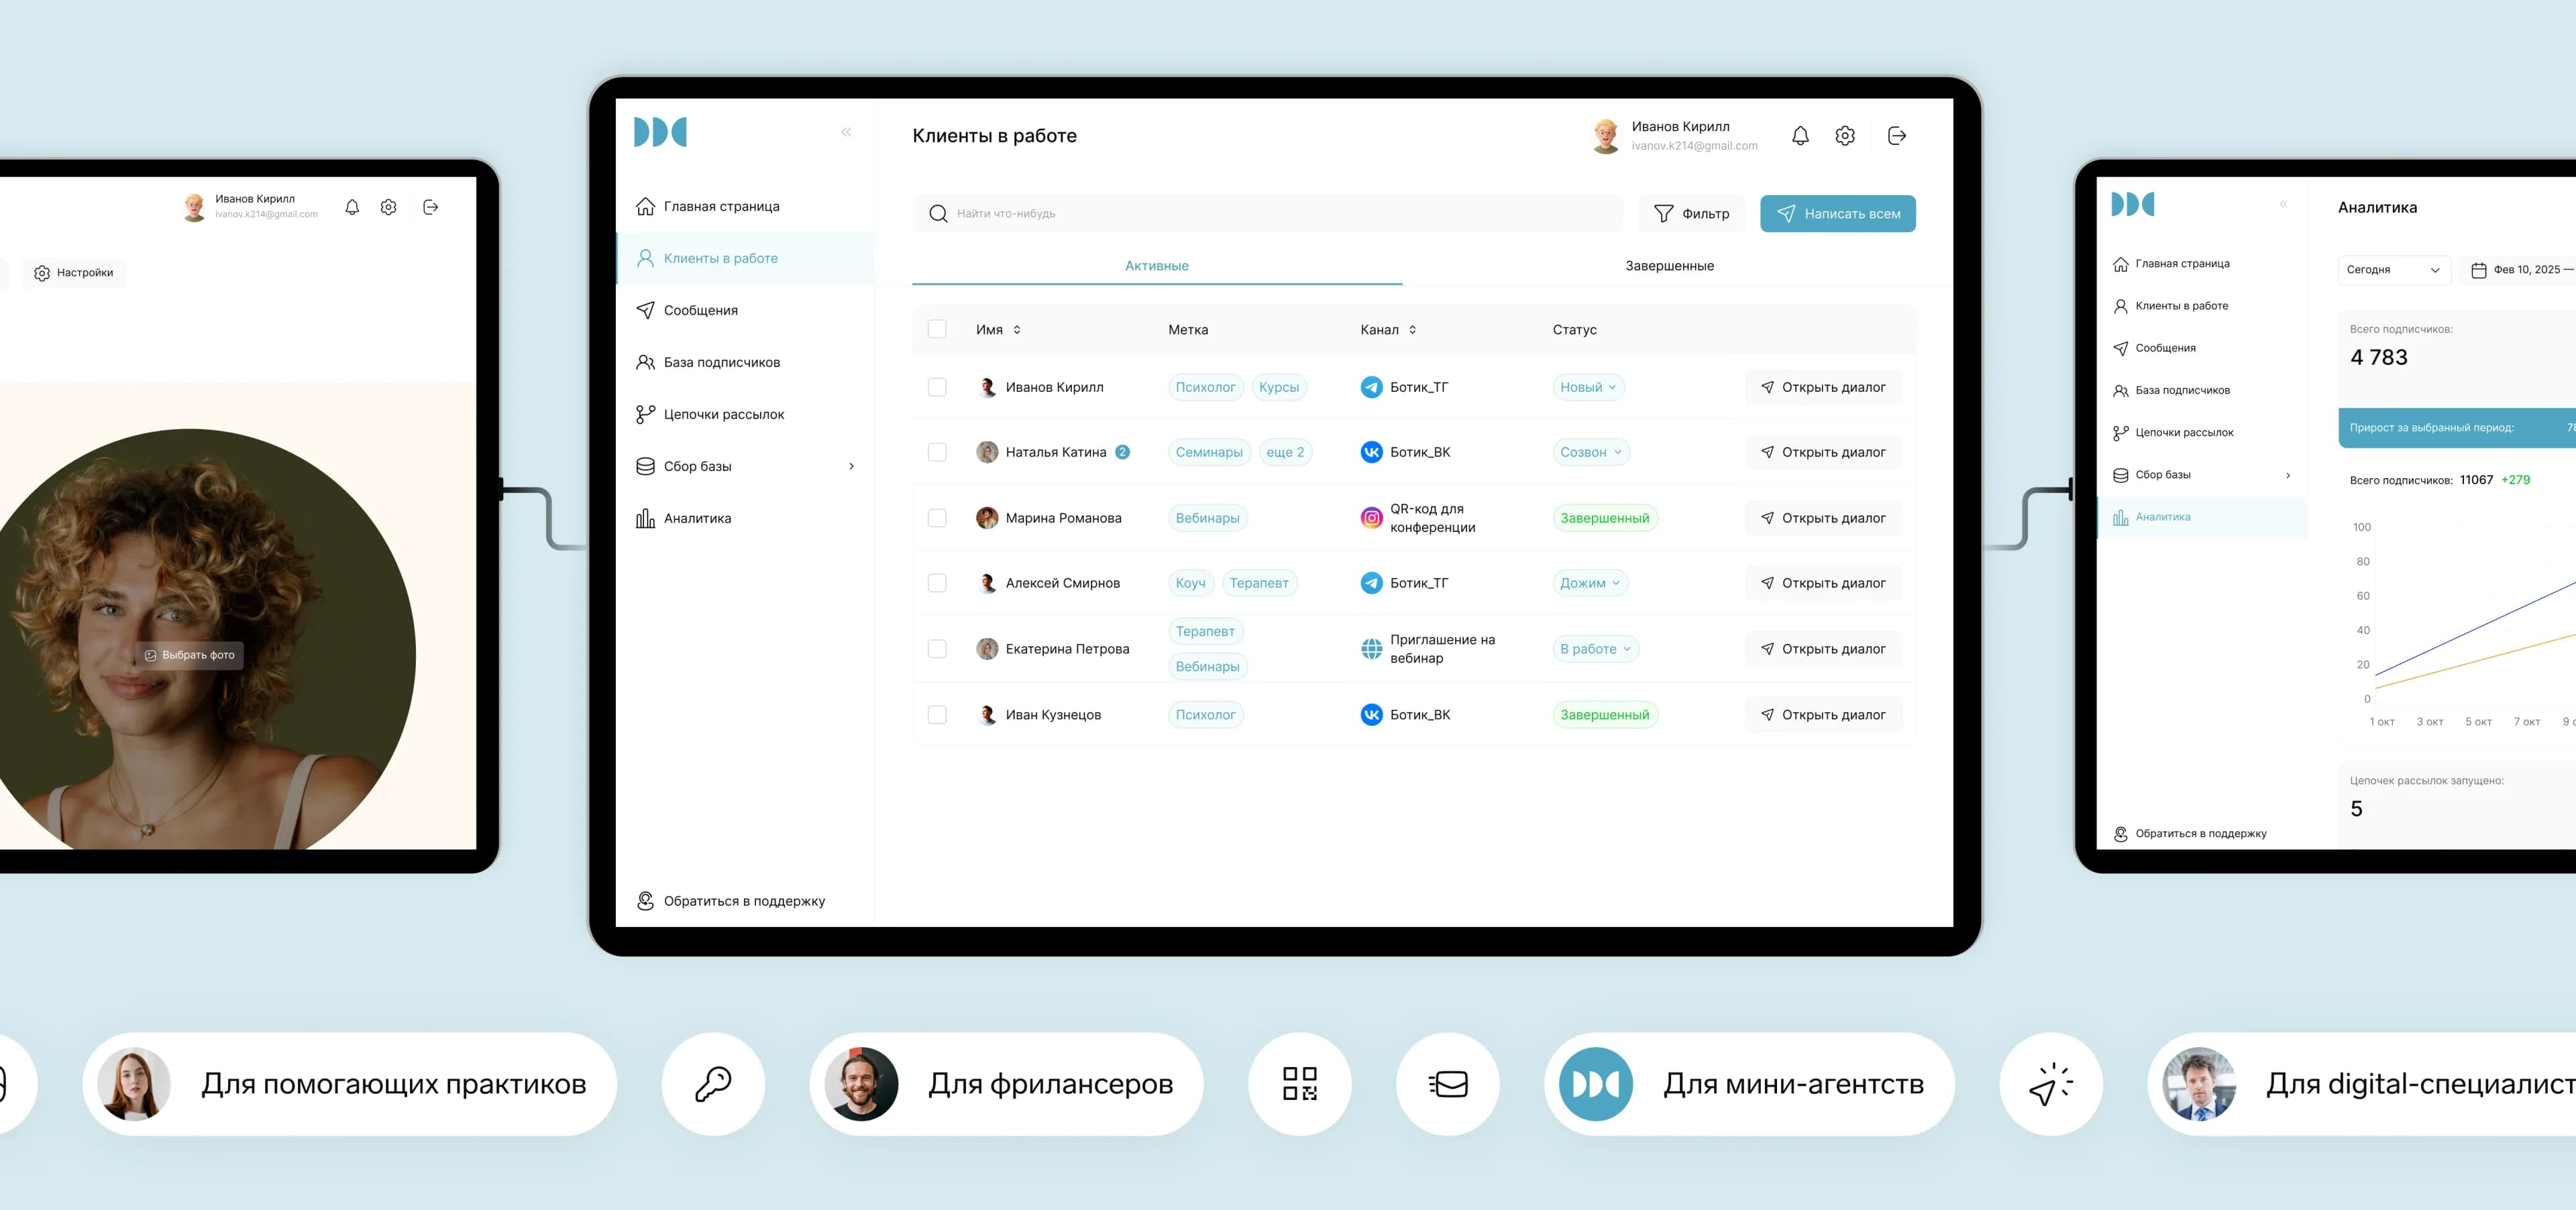Image resolution: width=2576 pixels, height=1210 pixels.
Task: Open Цепочки рассылок in center tablet sidebar
Action: click(x=746, y=414)
